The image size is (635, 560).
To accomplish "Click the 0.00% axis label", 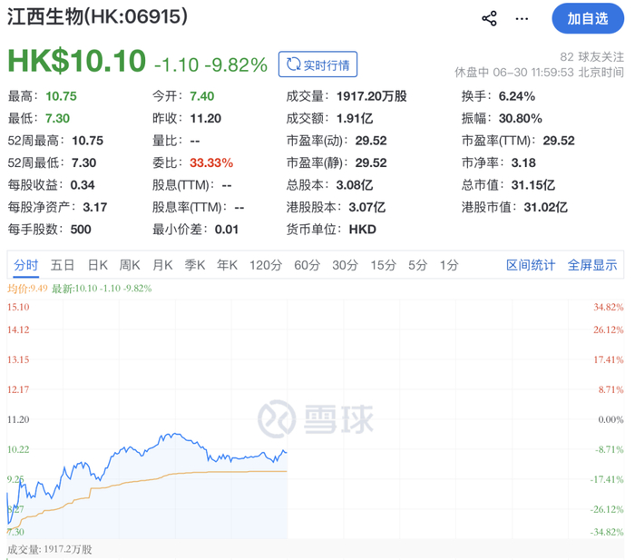I will click(611, 419).
